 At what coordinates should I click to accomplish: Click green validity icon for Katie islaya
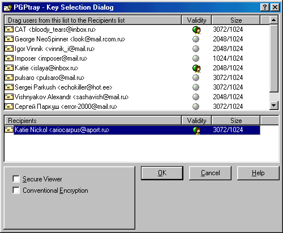(x=196, y=69)
